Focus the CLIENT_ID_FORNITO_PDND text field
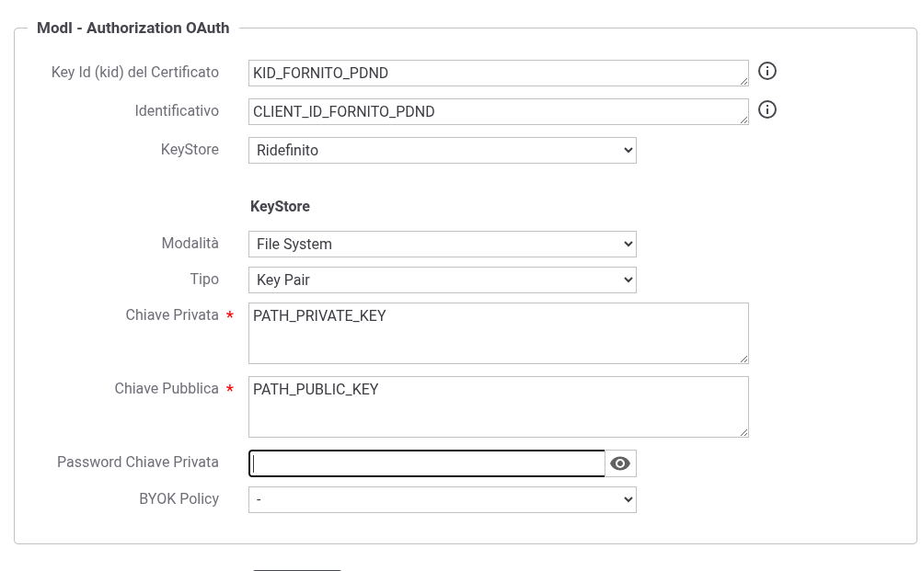Screen dimensions: 922x571 pyautogui.click(x=498, y=111)
